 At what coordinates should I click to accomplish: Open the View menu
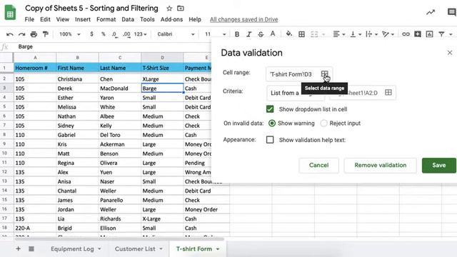coord(63,19)
